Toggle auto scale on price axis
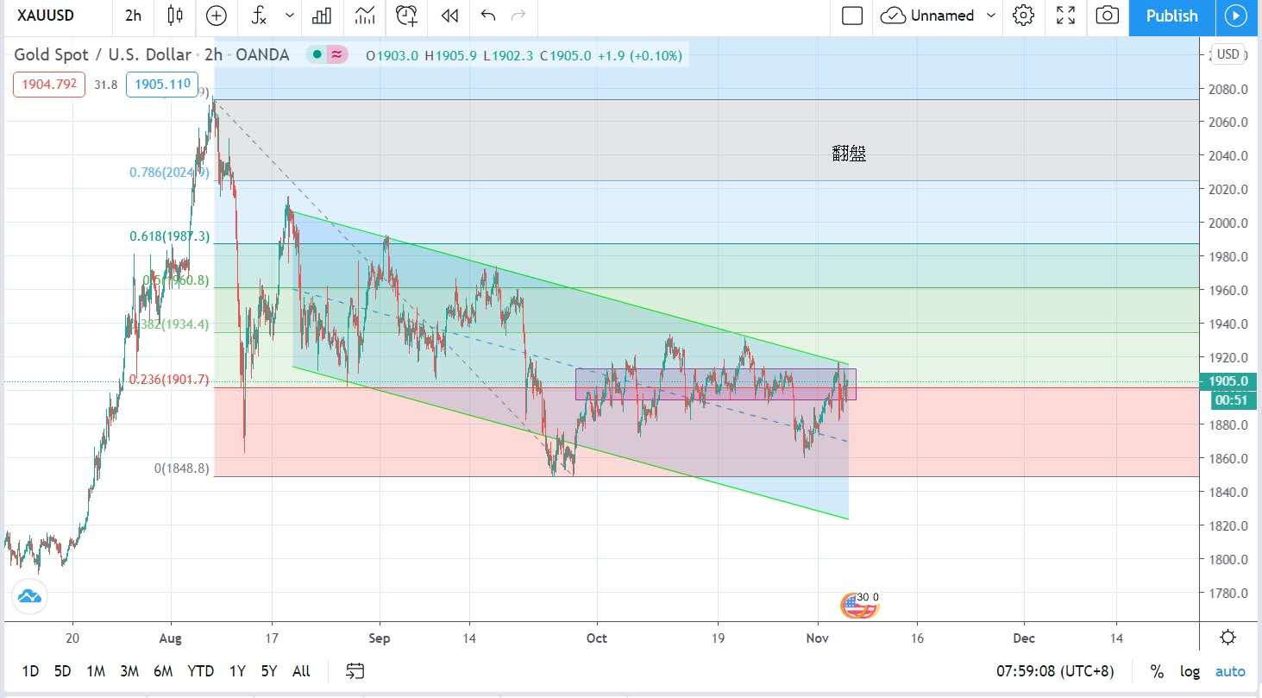Screen dimensions: 1262x698 [1230, 671]
